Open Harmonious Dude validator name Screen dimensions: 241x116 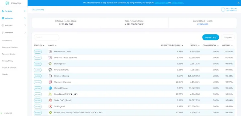coord(62,52)
